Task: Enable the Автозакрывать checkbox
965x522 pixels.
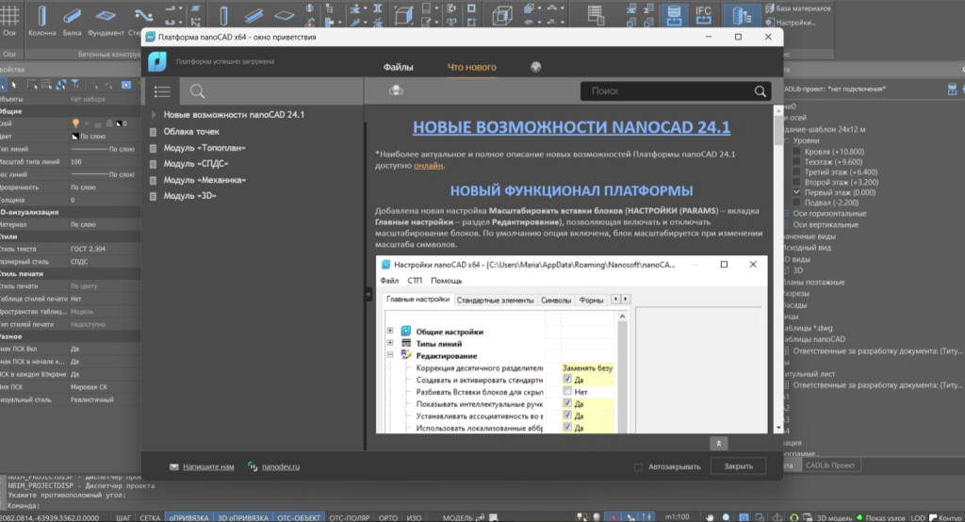Action: coord(639,466)
